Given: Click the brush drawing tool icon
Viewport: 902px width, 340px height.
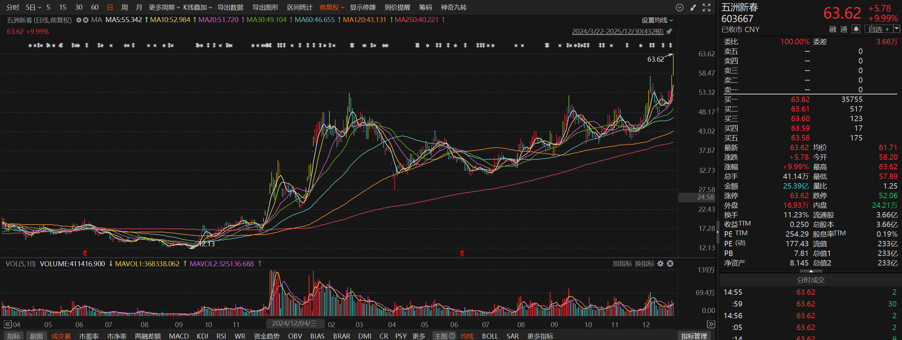Looking at the screenshot, I should tap(693, 7).
